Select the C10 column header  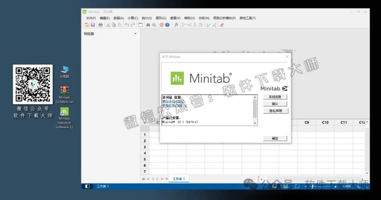point(325,122)
